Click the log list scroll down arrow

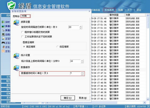pos(148,99)
